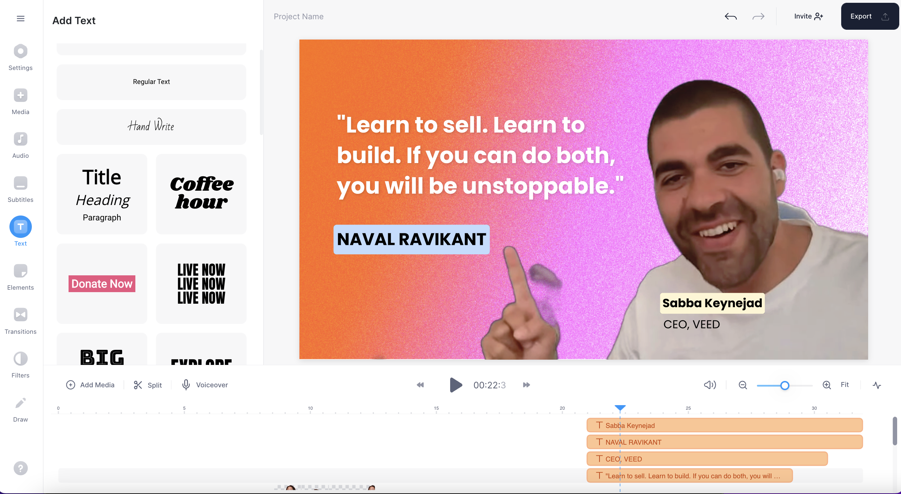Screen dimensions: 901x494
Task: Toggle the waveform view icon
Action: click(877, 385)
